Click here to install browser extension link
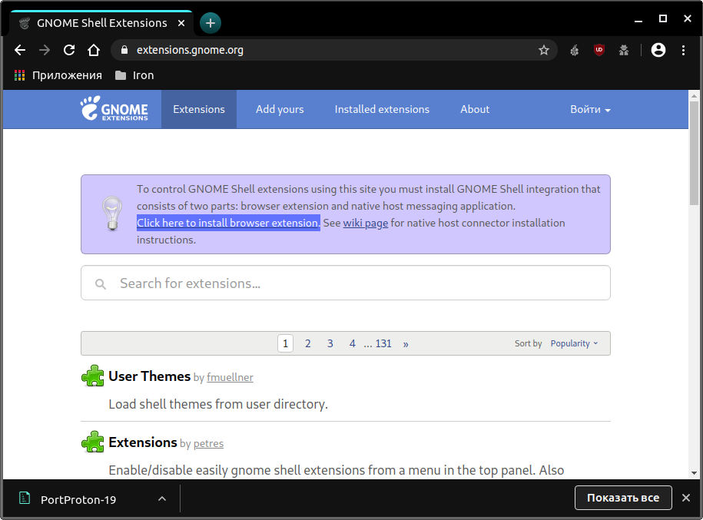Screen dimensions: 703x520 [x=227, y=223]
